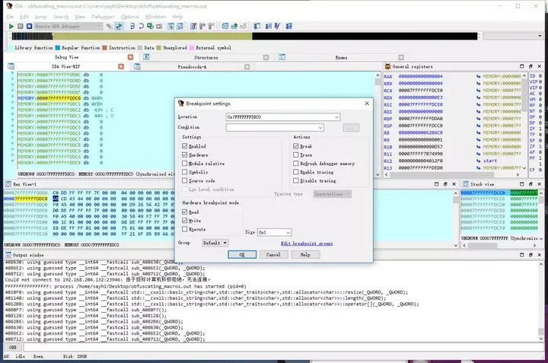Click the jump arrow beside the RAX value
The image size is (548, 363).
(x=478, y=76)
